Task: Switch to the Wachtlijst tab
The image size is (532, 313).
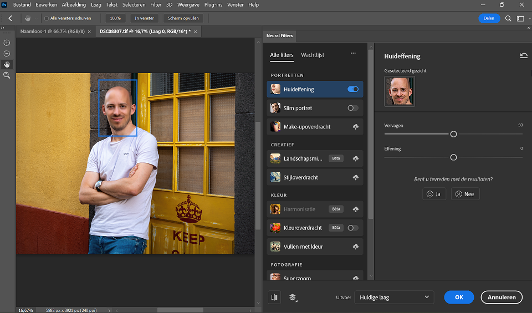Action: tap(313, 55)
